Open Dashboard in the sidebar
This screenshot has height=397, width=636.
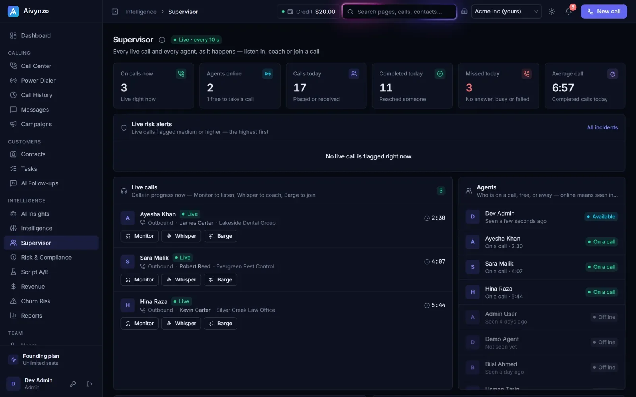pos(51,35)
